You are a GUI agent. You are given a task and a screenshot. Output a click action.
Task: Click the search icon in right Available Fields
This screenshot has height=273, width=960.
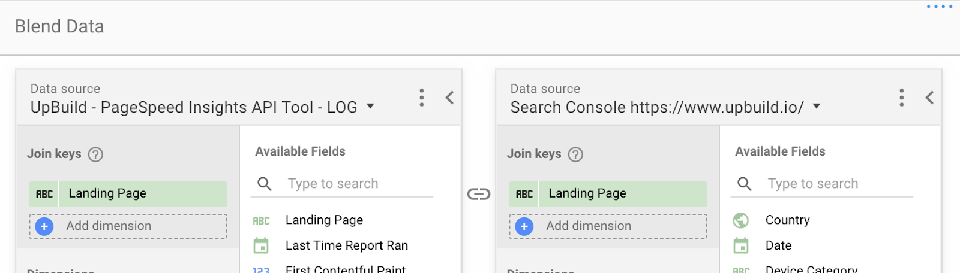744,184
